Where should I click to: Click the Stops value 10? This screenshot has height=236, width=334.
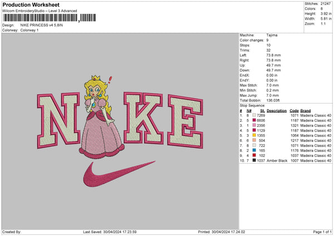(x=268, y=45)
